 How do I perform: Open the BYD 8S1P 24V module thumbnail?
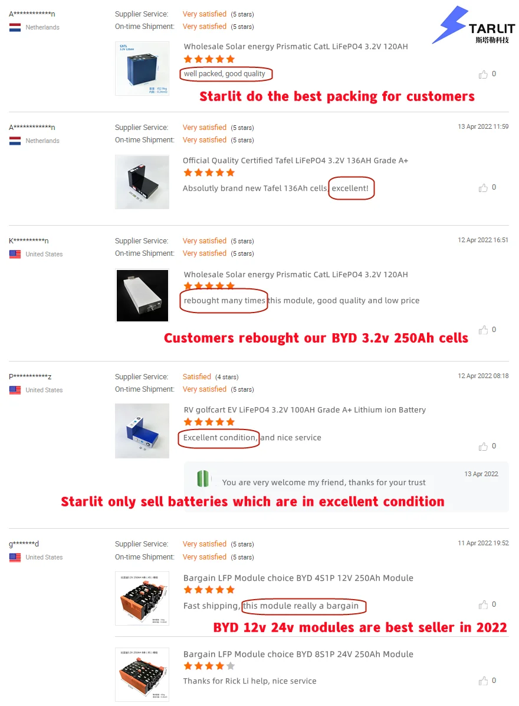(x=142, y=675)
